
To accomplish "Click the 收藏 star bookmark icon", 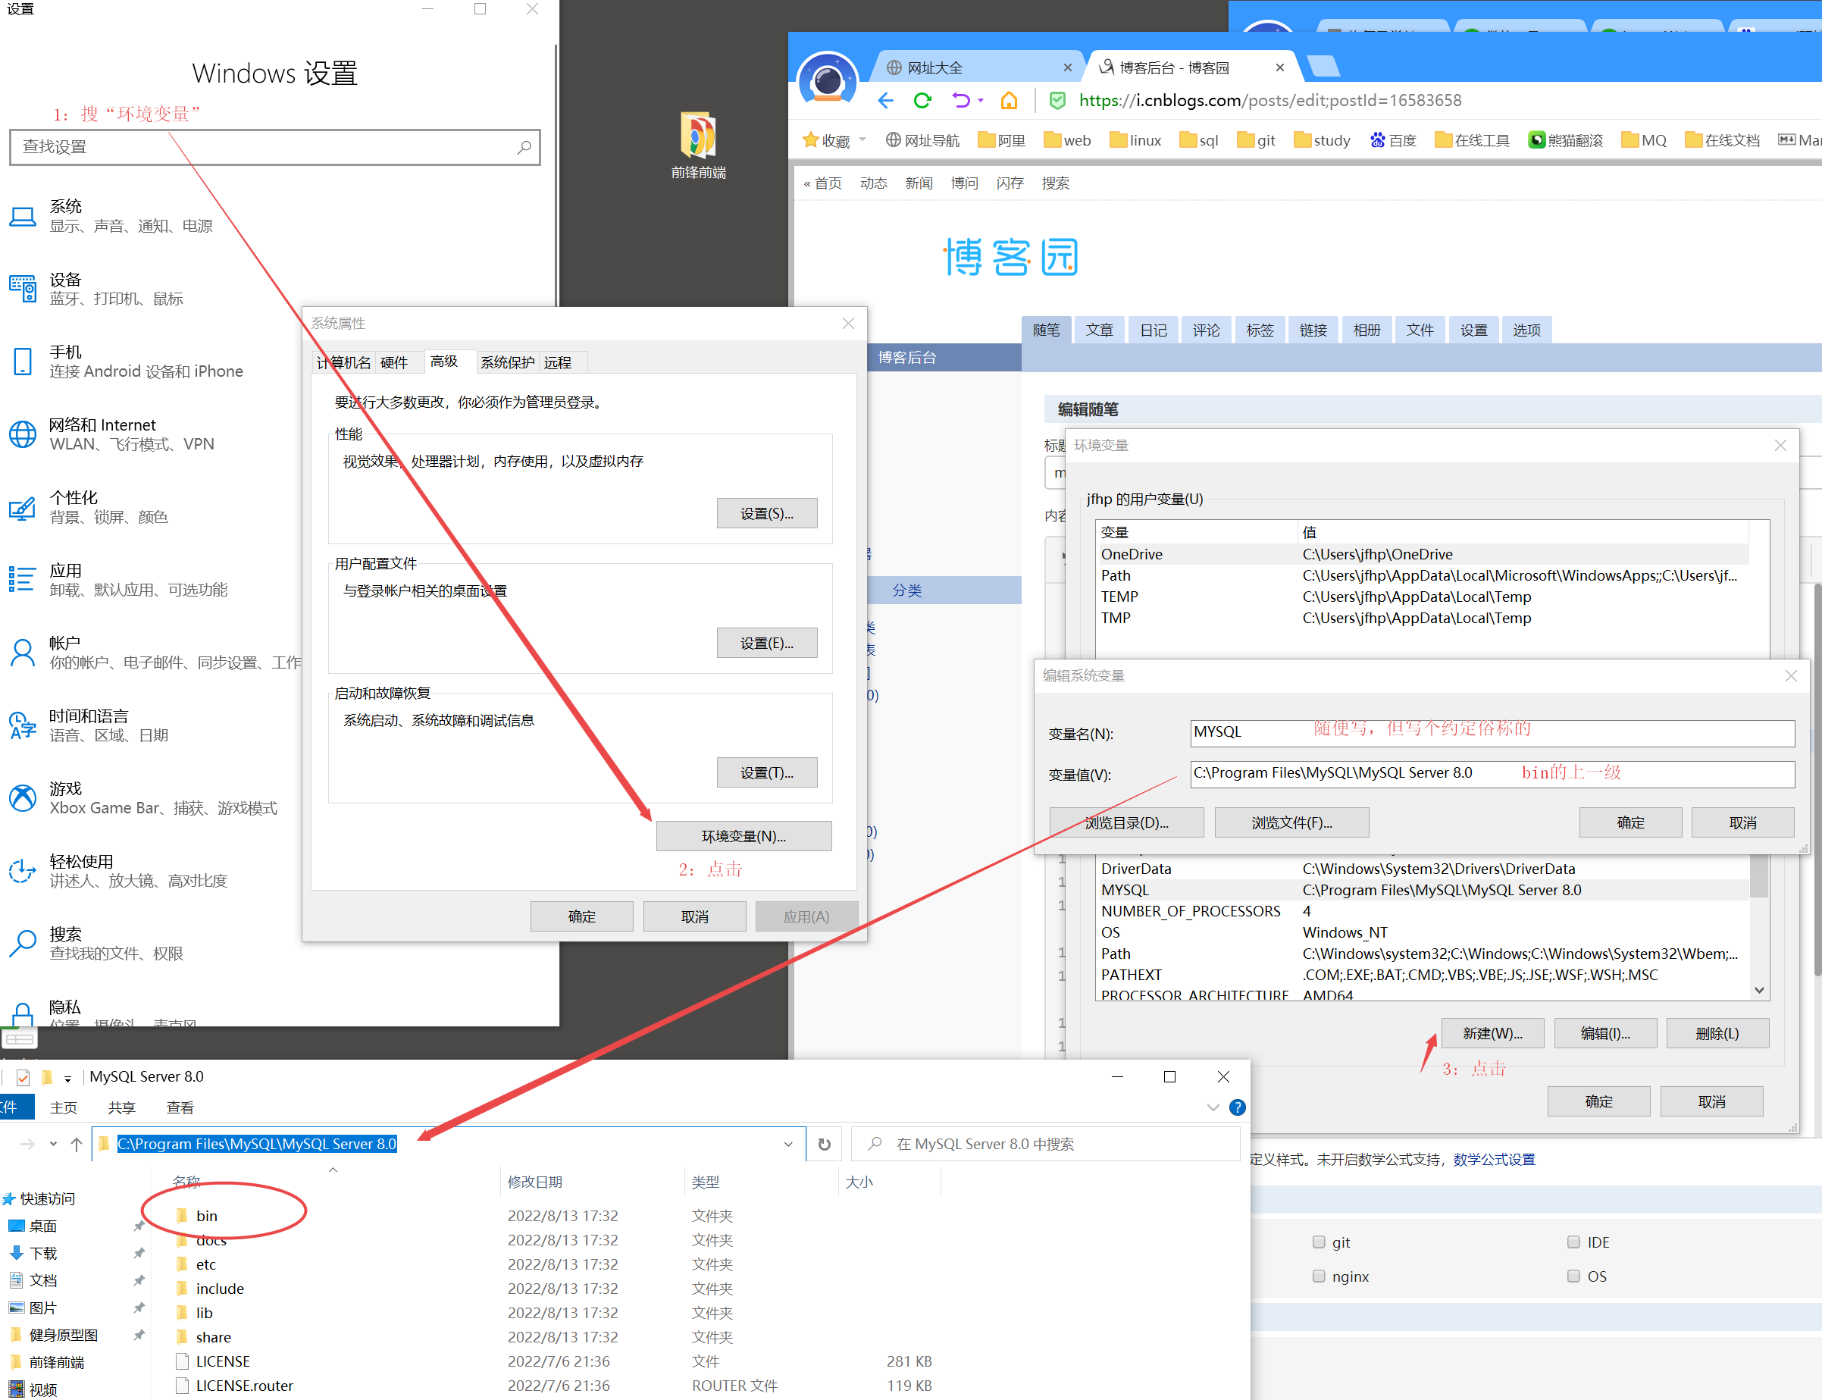I will tap(809, 140).
